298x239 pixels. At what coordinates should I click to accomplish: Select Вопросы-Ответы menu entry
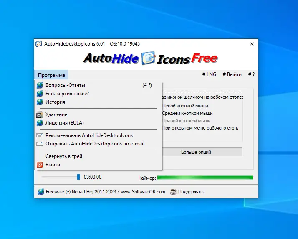[98, 85]
